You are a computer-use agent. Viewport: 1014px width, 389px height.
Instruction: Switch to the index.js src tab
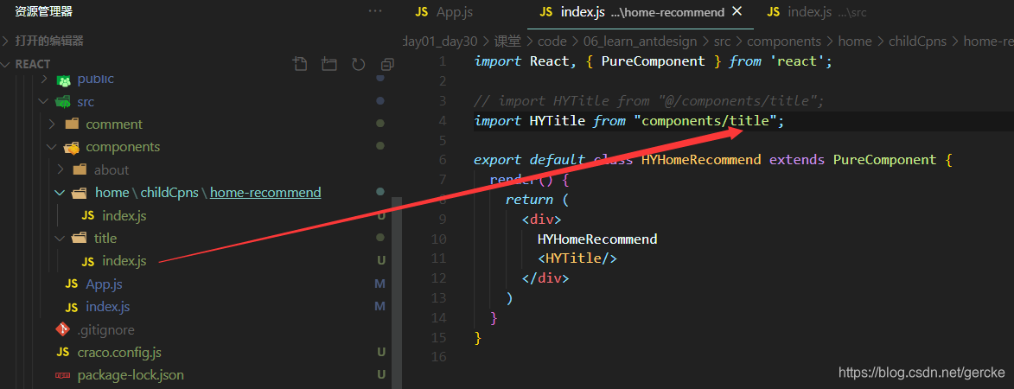pyautogui.click(x=816, y=12)
